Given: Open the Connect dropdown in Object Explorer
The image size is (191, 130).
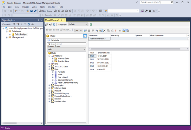Looking at the screenshot, I should coord(7,24).
